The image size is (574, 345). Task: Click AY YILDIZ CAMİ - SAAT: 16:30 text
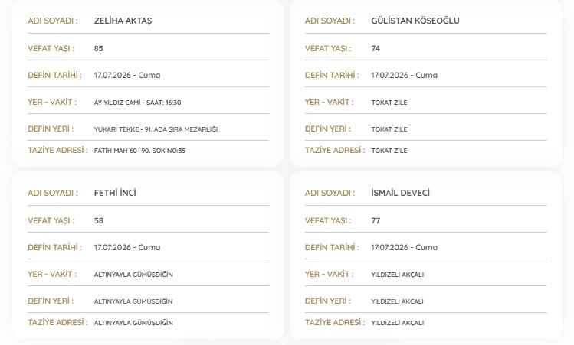[x=137, y=103]
